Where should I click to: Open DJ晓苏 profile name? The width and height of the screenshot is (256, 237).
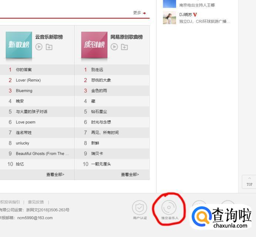(x=186, y=14)
